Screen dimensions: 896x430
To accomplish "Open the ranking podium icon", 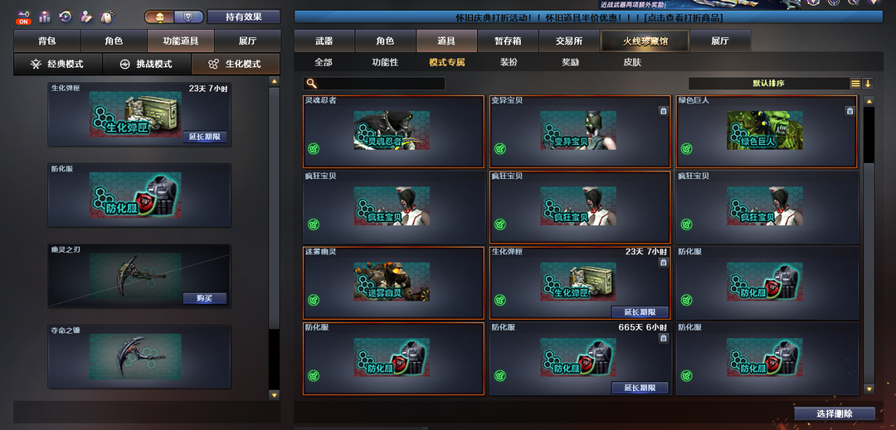I will [x=45, y=17].
